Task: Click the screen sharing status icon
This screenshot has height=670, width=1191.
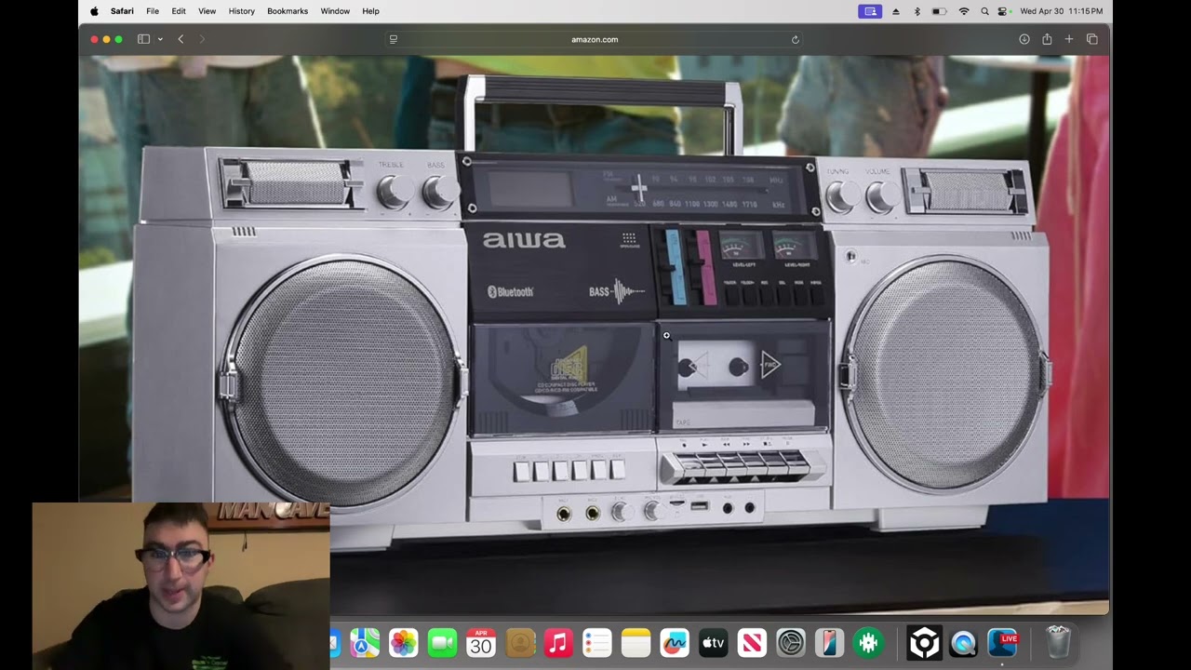Action: point(870,11)
